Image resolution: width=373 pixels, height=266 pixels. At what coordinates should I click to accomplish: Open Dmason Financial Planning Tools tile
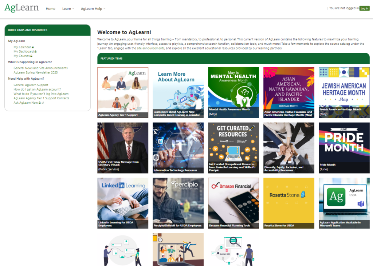233,203
